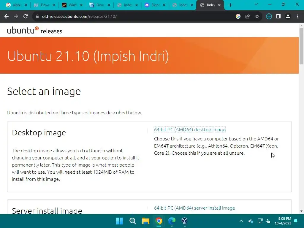This screenshot has height=228, width=304.
Task: Switch to the 'alpha' Google tab
Action: pyautogui.click(x=16, y=5)
